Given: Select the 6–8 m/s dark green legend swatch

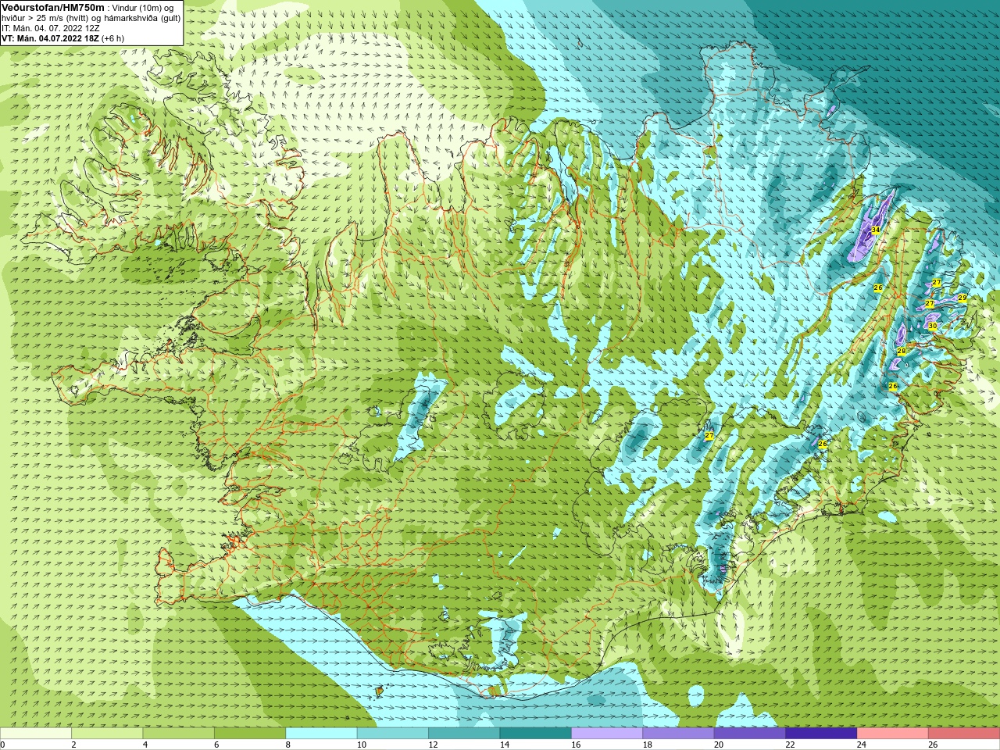Looking at the screenshot, I should (250, 734).
